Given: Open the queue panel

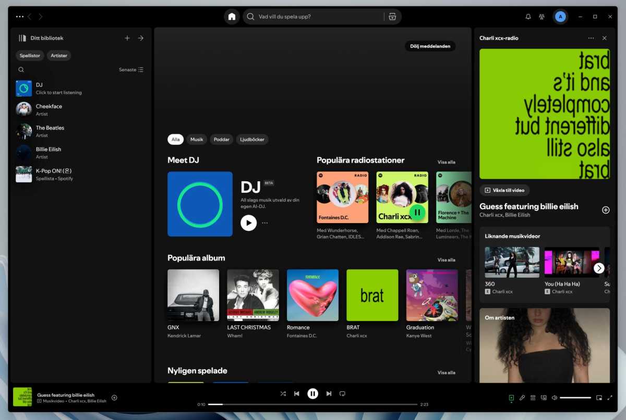Looking at the screenshot, I should tap(533, 398).
